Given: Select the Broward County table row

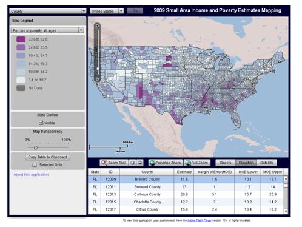Looking at the screenshot, I should point(186,187).
